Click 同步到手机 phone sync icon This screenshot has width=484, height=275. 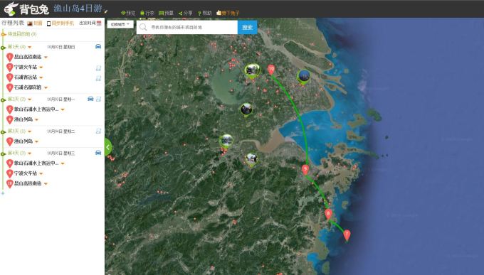[x=48, y=23]
